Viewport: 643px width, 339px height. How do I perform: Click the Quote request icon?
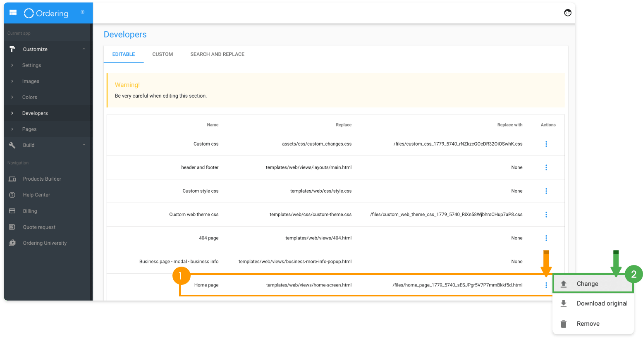pos(12,227)
